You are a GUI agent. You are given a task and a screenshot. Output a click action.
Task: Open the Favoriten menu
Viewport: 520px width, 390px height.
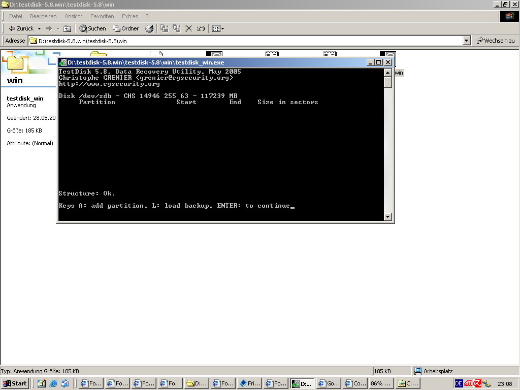(x=102, y=16)
